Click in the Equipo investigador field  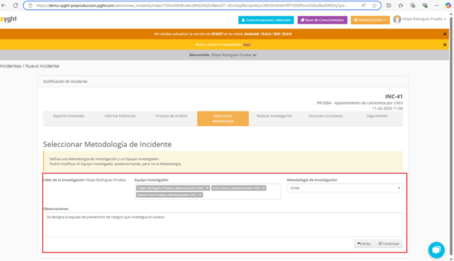click(x=208, y=192)
